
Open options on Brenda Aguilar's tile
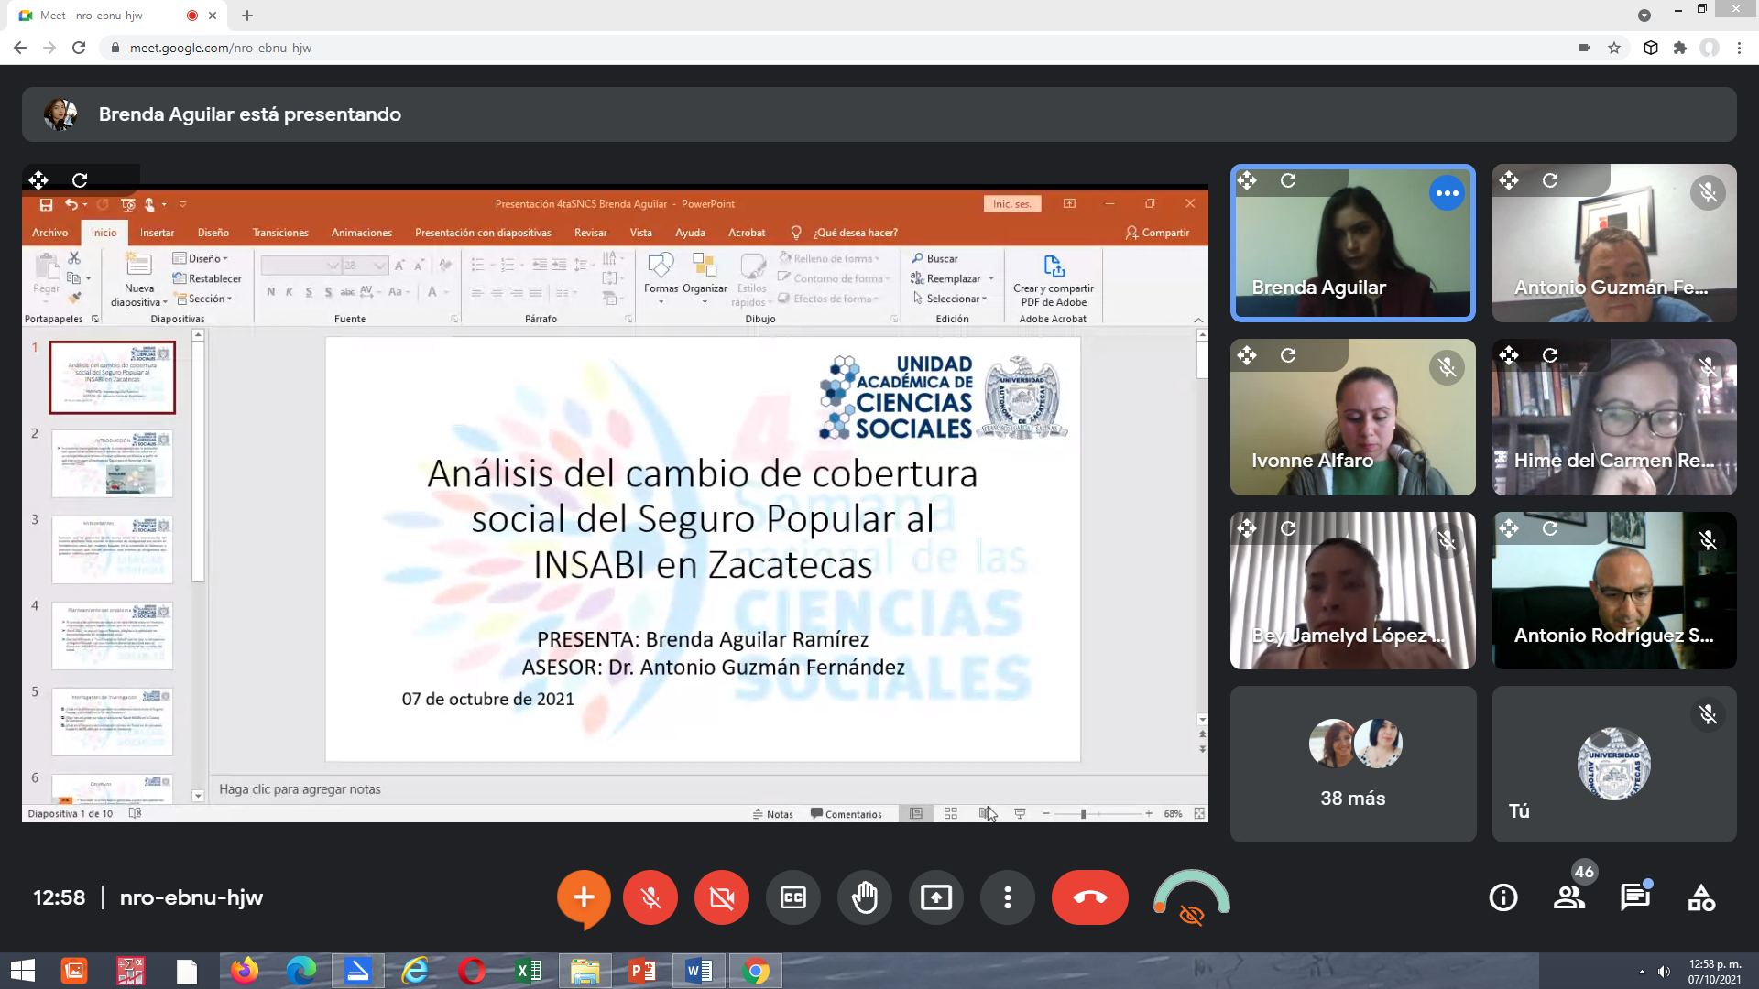pos(1447,193)
